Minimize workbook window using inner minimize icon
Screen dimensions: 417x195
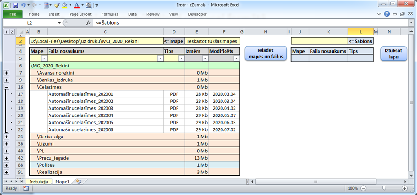(x=395, y=14)
